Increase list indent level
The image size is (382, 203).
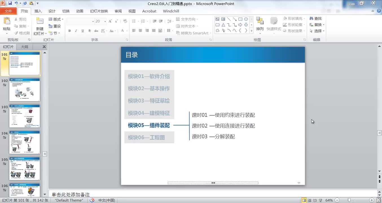pos(161,21)
